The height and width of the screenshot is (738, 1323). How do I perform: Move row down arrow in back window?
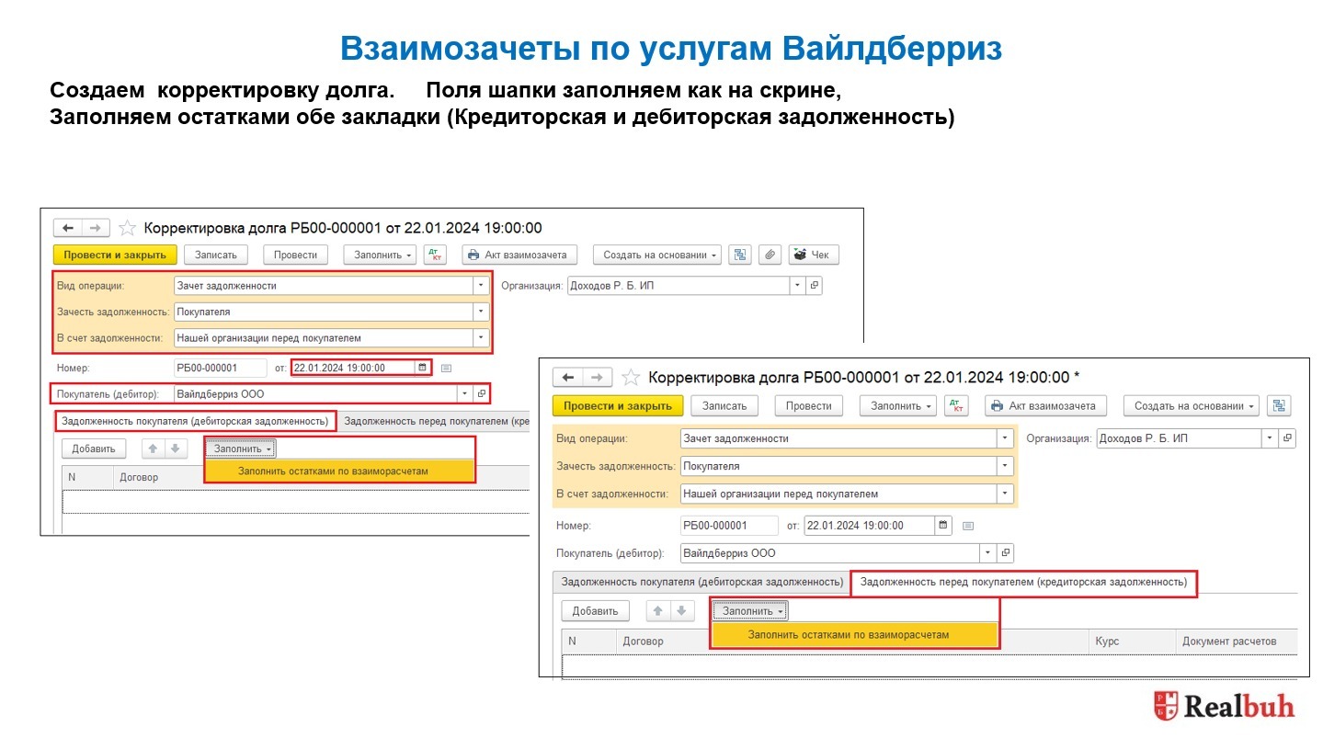[175, 448]
